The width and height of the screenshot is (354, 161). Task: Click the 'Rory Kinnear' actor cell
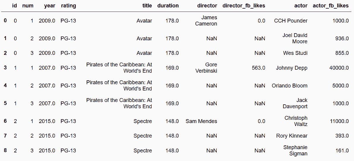[292, 136]
